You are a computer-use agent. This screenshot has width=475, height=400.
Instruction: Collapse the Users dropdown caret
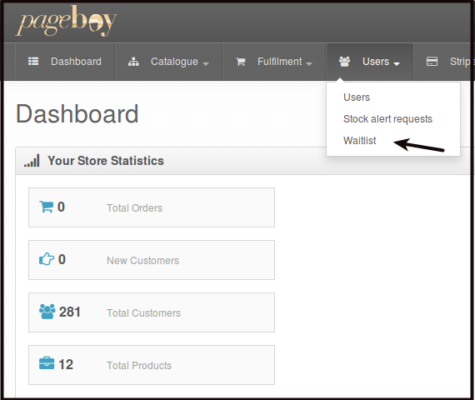point(397,63)
